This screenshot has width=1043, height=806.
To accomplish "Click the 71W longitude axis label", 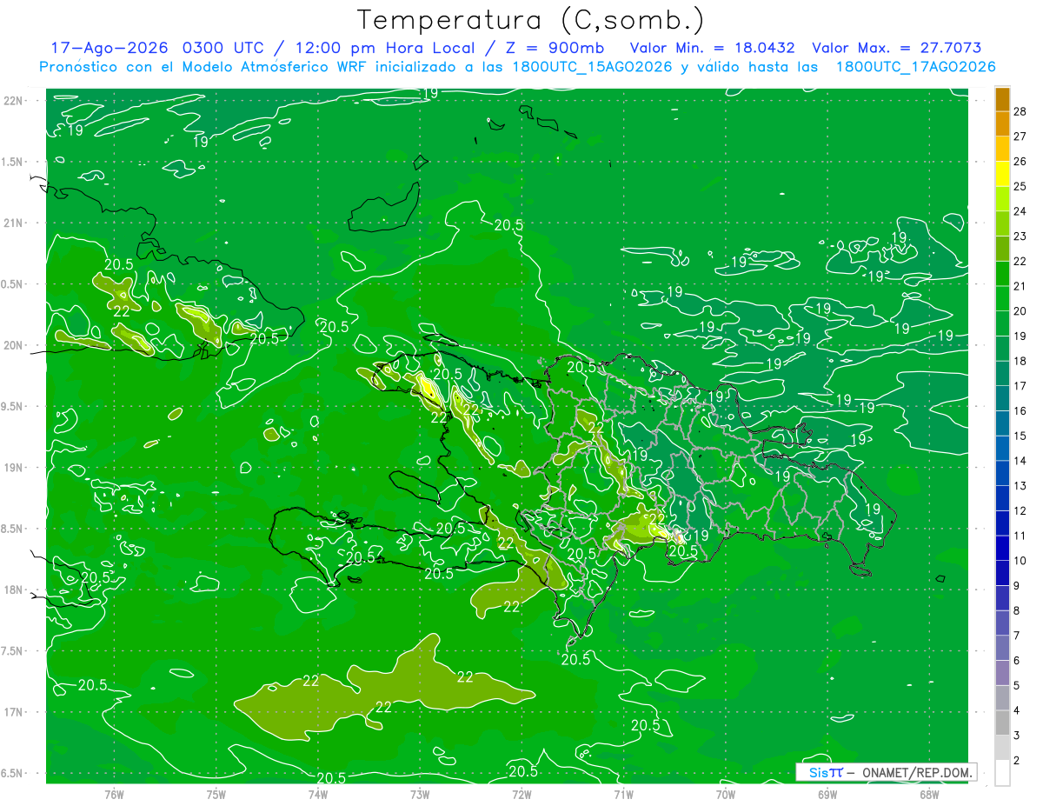I will coord(623,794).
